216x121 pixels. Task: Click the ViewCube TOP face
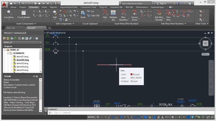coord(206,43)
